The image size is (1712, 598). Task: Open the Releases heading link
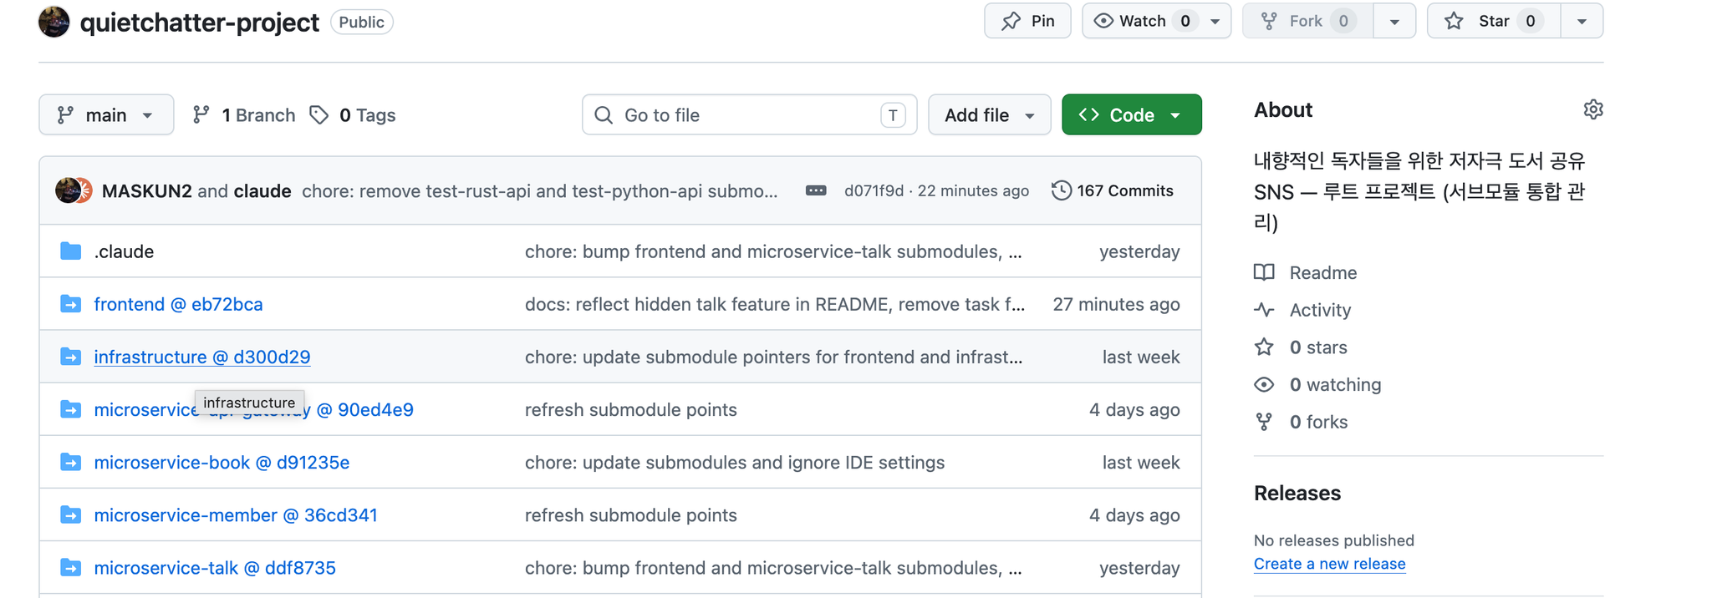(x=1297, y=493)
